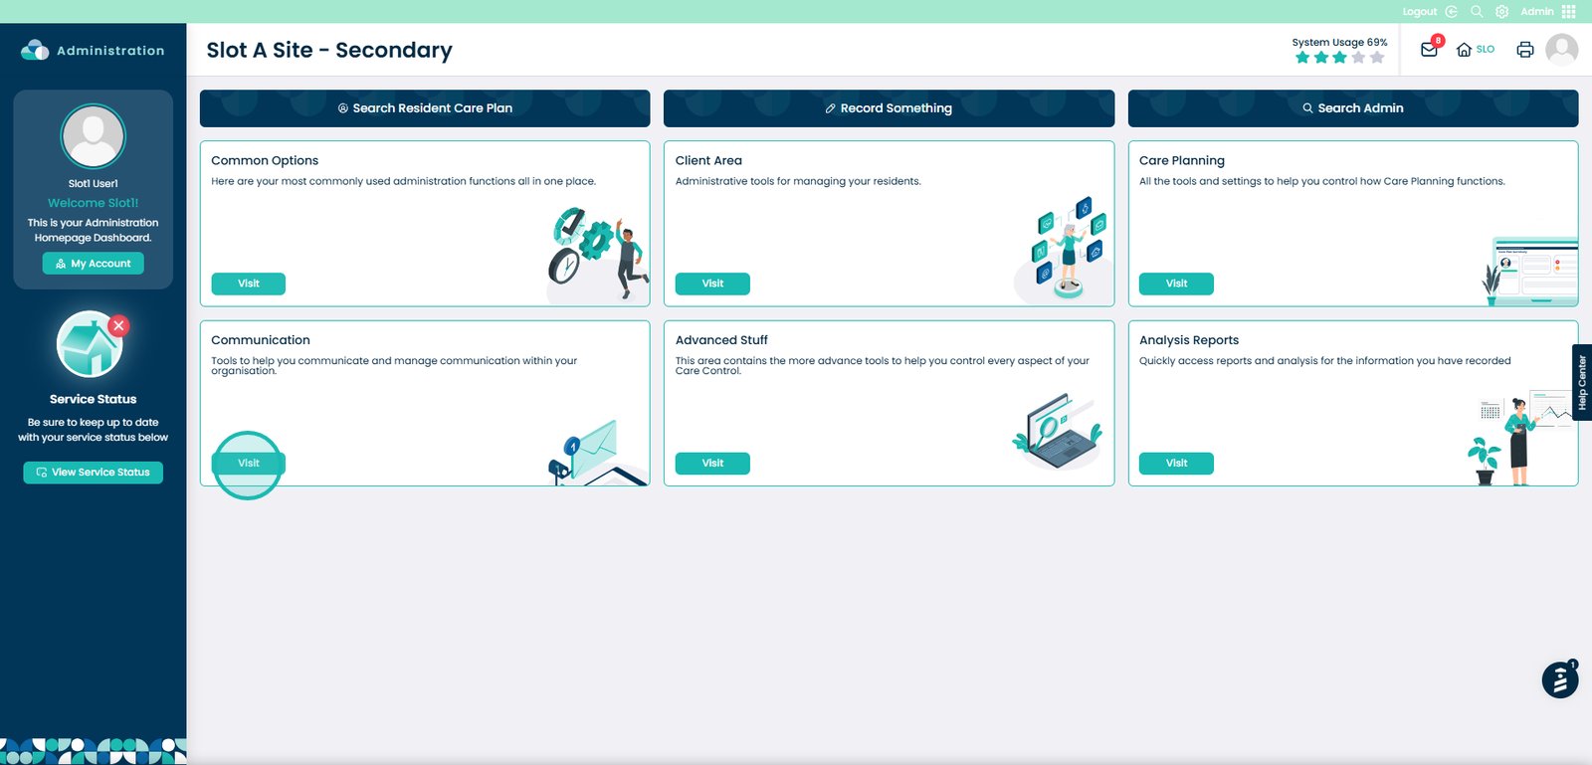The width and height of the screenshot is (1592, 765).
Task: Click the 'Welcome Slot1!' text
Action: click(94, 203)
